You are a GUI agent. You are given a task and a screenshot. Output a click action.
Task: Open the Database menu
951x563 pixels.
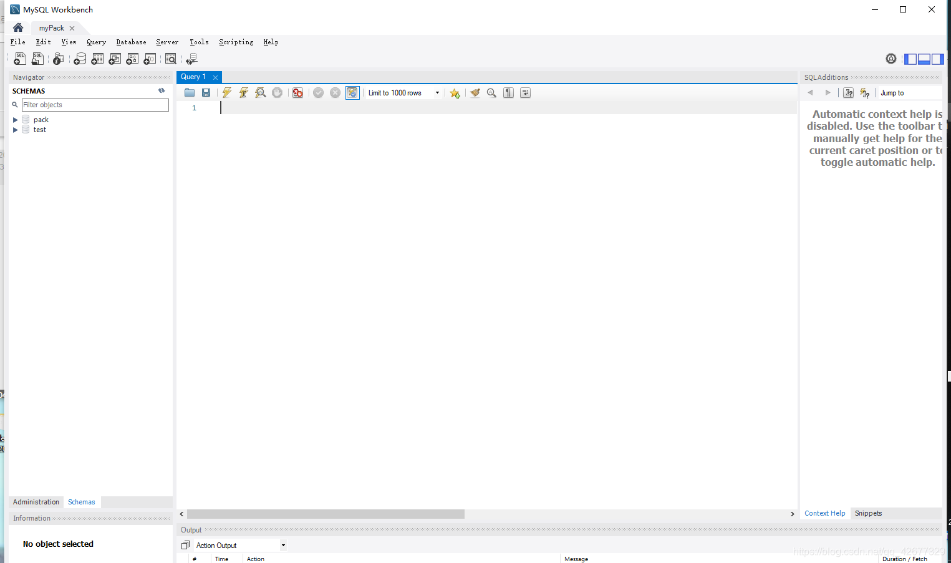click(x=131, y=42)
